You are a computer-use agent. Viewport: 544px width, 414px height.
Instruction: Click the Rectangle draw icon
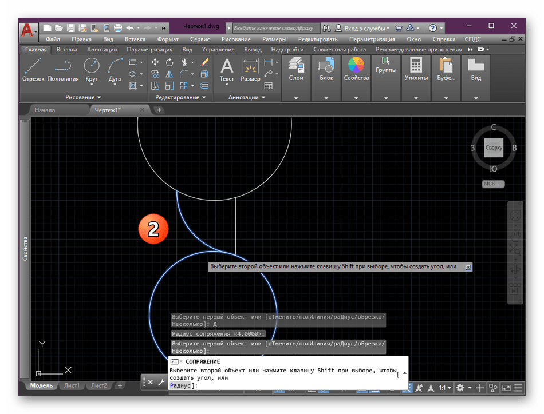pos(132,62)
